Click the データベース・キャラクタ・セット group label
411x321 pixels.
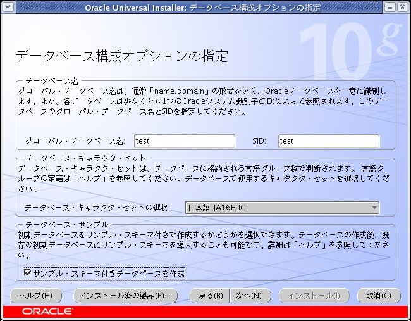[85, 158]
